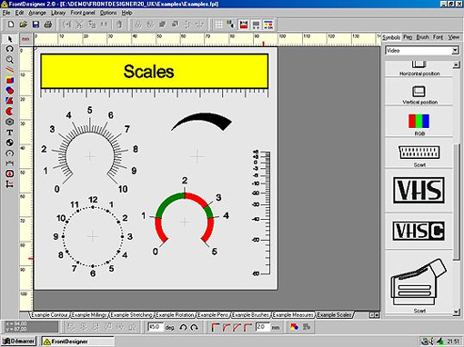Select the VHS symbol thumbnail

[419, 190]
